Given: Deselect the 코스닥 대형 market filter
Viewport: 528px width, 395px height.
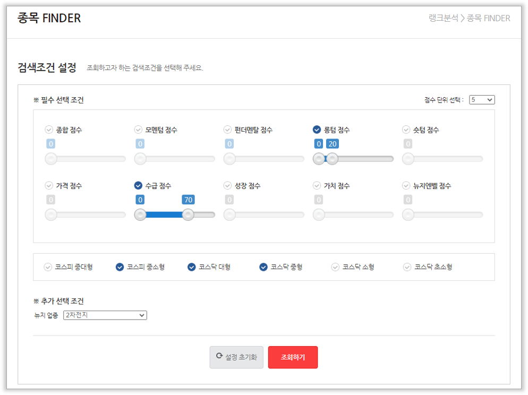Looking at the screenshot, I should coord(192,267).
